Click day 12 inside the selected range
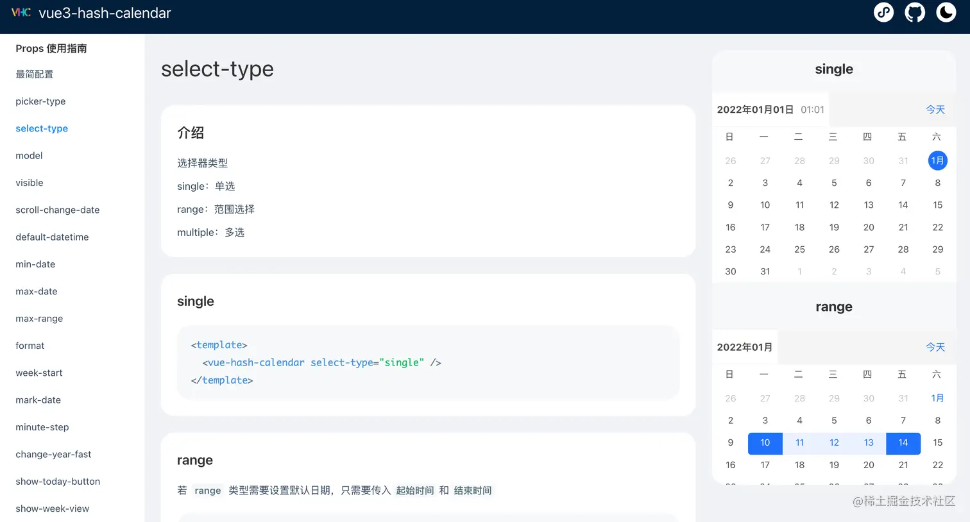The image size is (970, 522). point(834,442)
